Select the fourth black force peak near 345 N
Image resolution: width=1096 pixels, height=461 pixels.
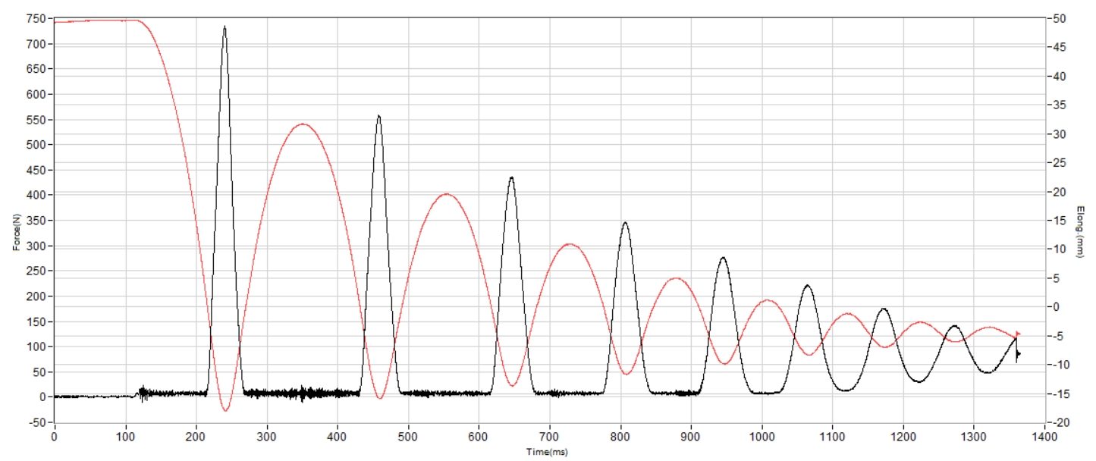625,223
